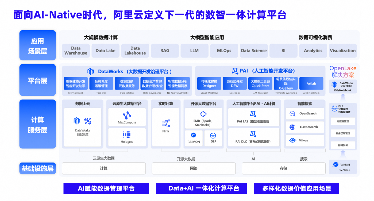Click the 数据血缘 元数据服务 box
Viewport: 374px width, 201px height.
127,84
